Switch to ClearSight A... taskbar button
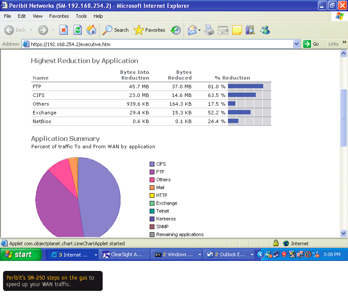348x297 pixels. [x=124, y=255]
